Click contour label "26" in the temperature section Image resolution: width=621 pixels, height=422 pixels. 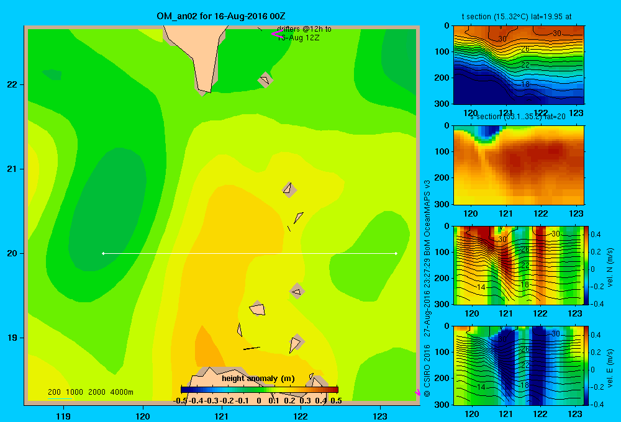[x=525, y=49]
